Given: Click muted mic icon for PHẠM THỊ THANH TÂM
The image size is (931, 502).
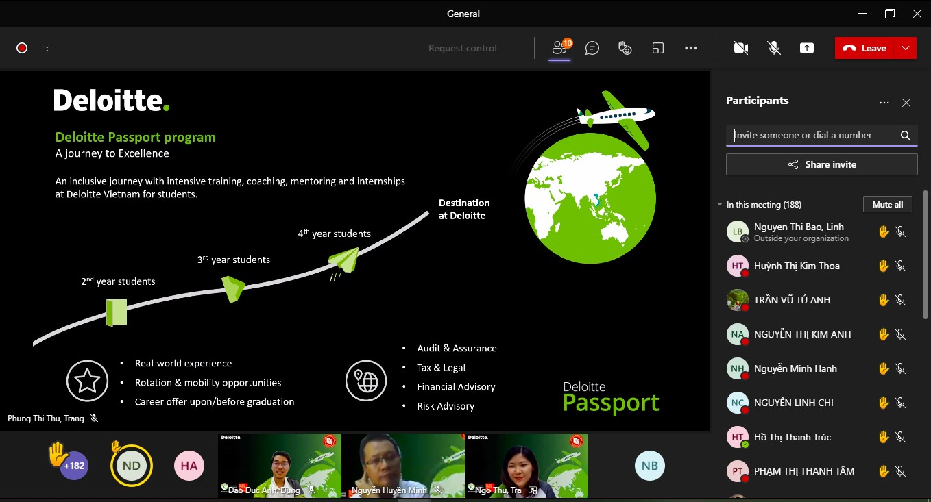Looking at the screenshot, I should click(x=901, y=471).
